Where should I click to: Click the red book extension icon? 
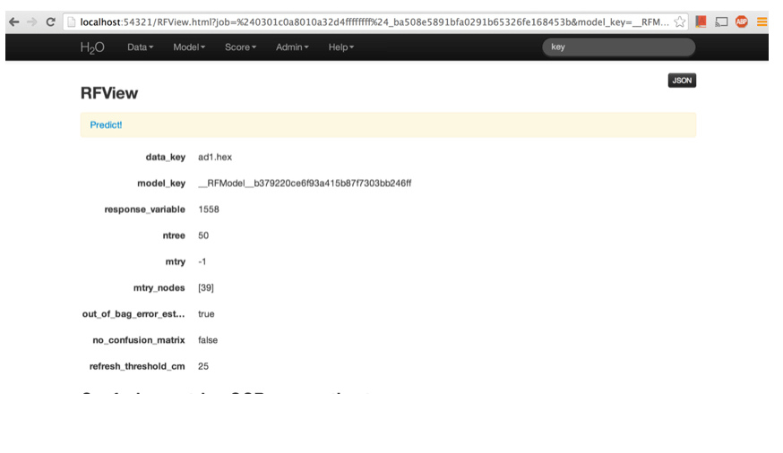pos(701,21)
